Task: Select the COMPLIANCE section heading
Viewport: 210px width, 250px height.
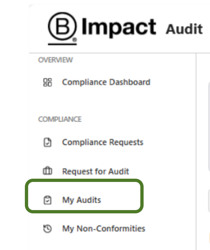Action: click(60, 119)
